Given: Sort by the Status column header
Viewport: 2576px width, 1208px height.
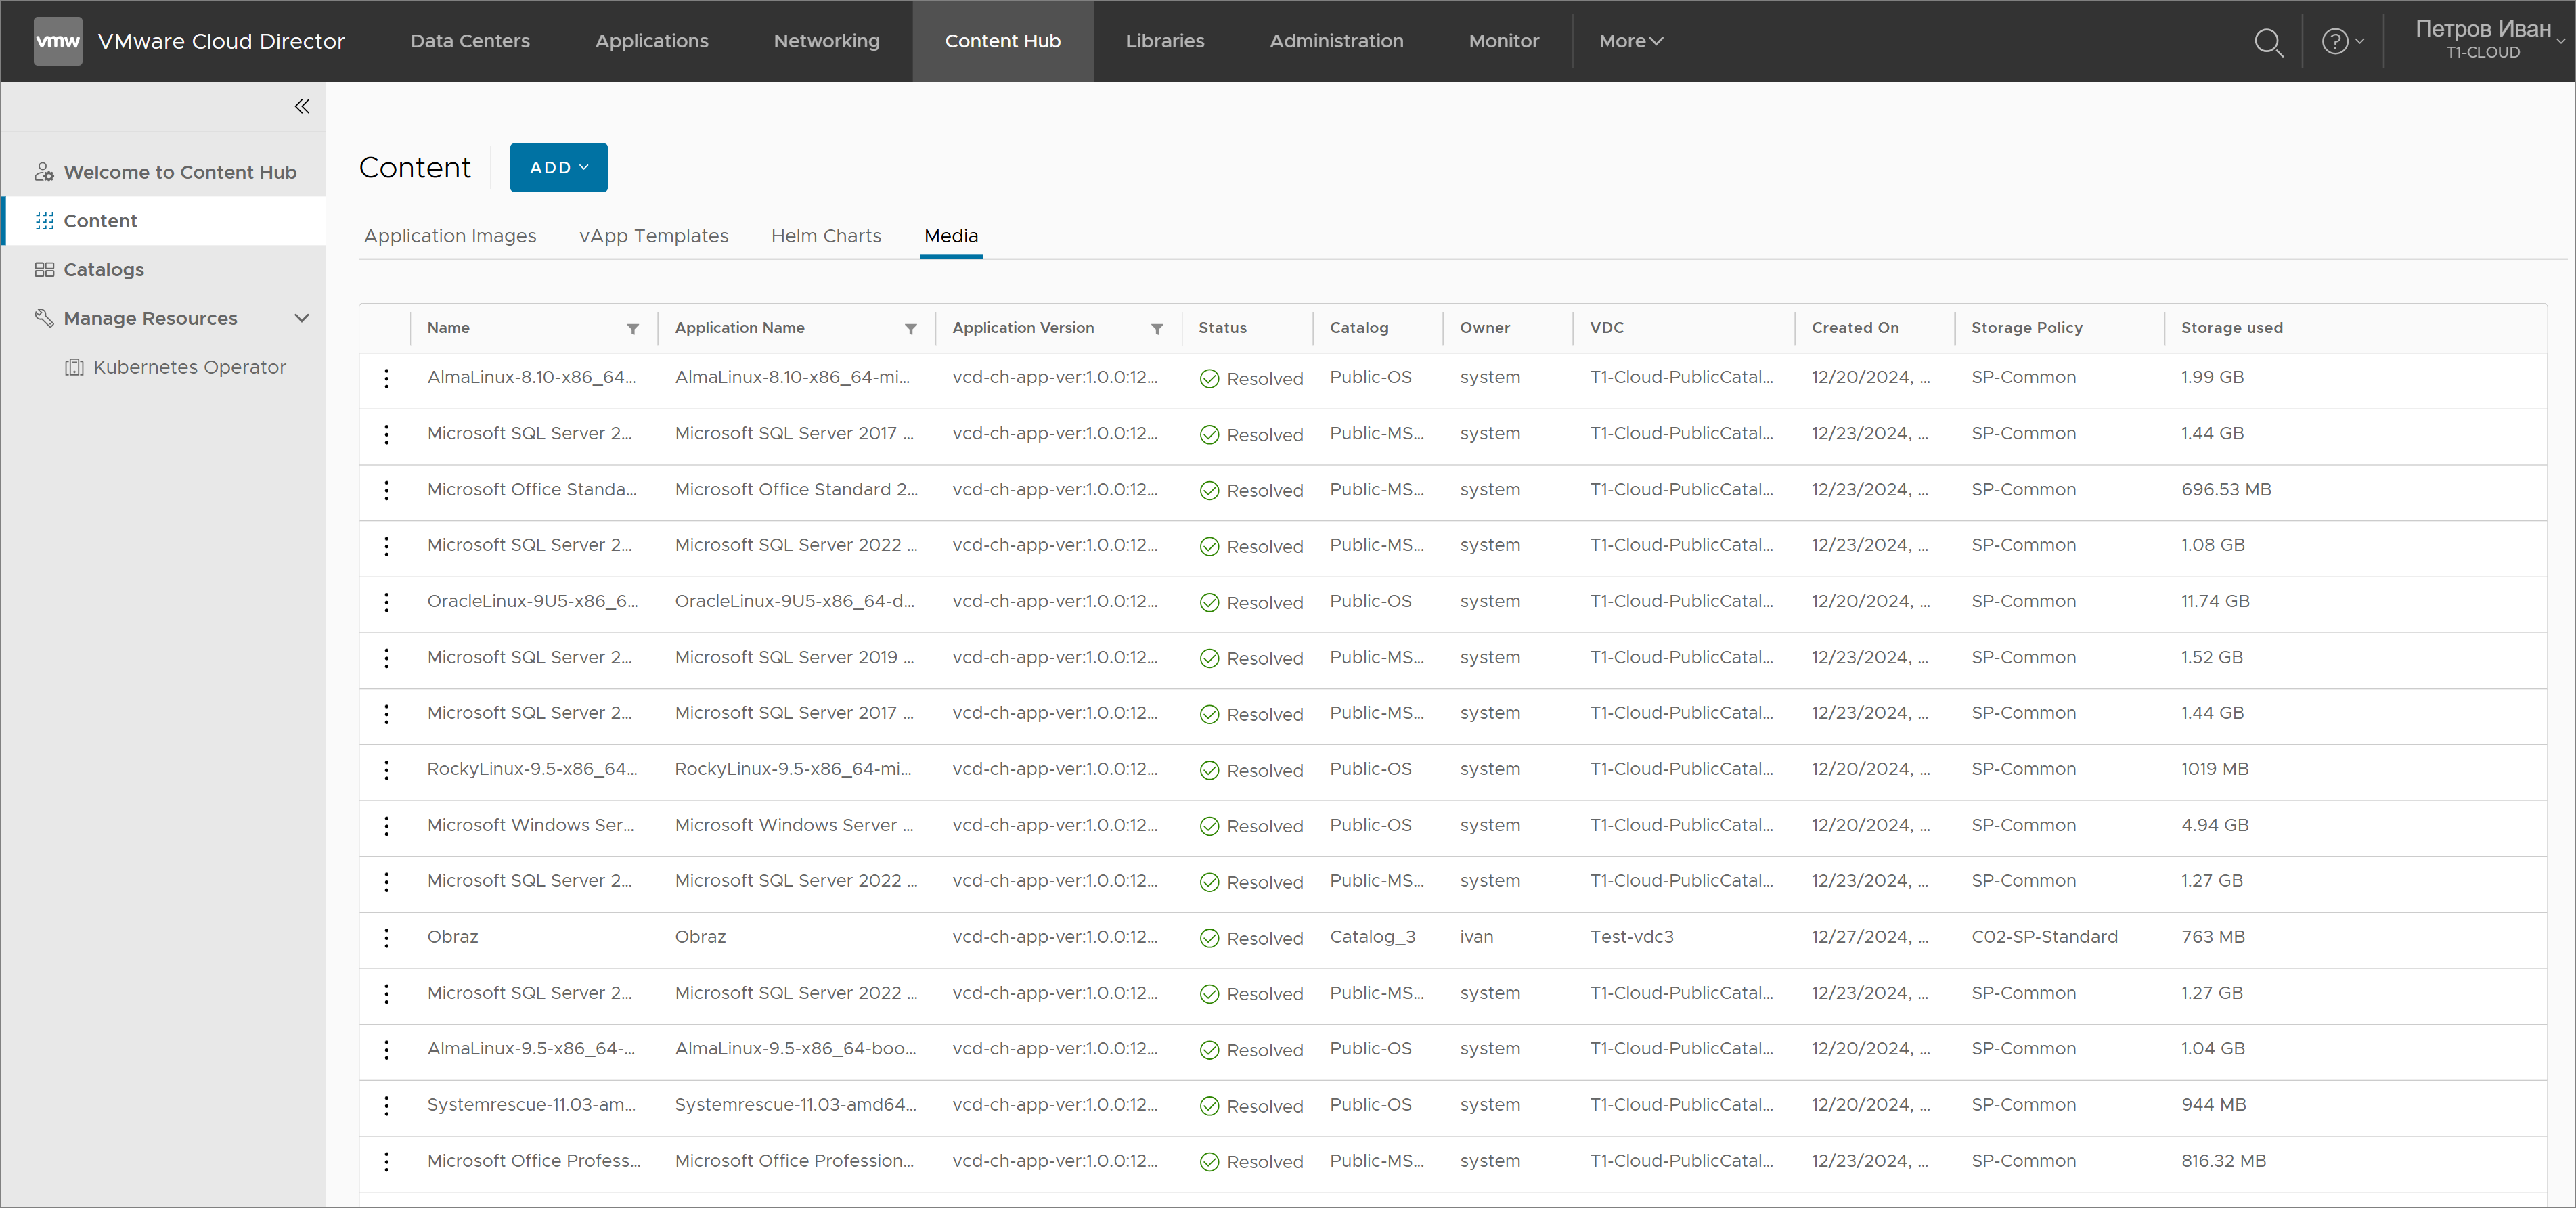Looking at the screenshot, I should pos(1223,328).
